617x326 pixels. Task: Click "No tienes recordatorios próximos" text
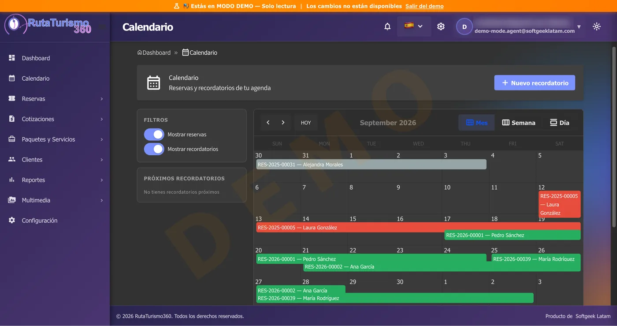pos(182,192)
